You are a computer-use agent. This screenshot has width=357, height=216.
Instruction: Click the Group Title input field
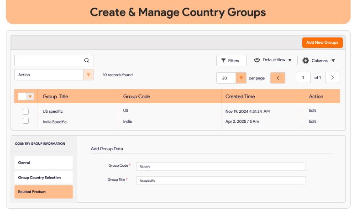tap(220, 181)
